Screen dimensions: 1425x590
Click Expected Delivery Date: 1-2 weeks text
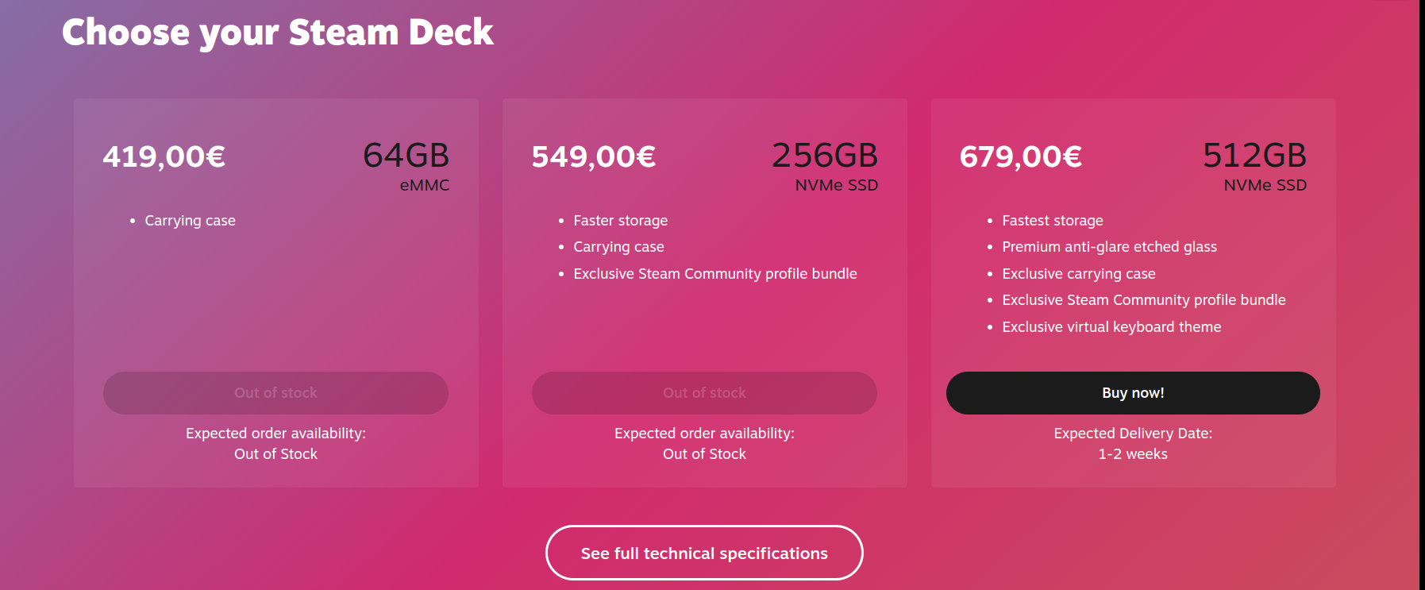click(x=1133, y=443)
